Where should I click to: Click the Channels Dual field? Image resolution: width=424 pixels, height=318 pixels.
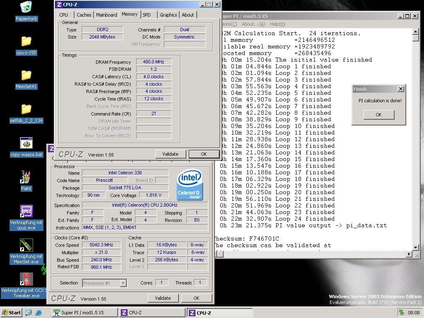tap(185, 29)
